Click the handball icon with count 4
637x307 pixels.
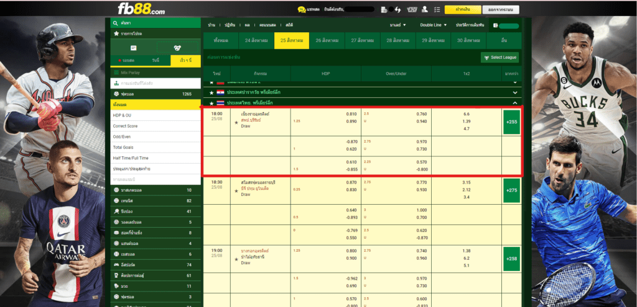116,243
